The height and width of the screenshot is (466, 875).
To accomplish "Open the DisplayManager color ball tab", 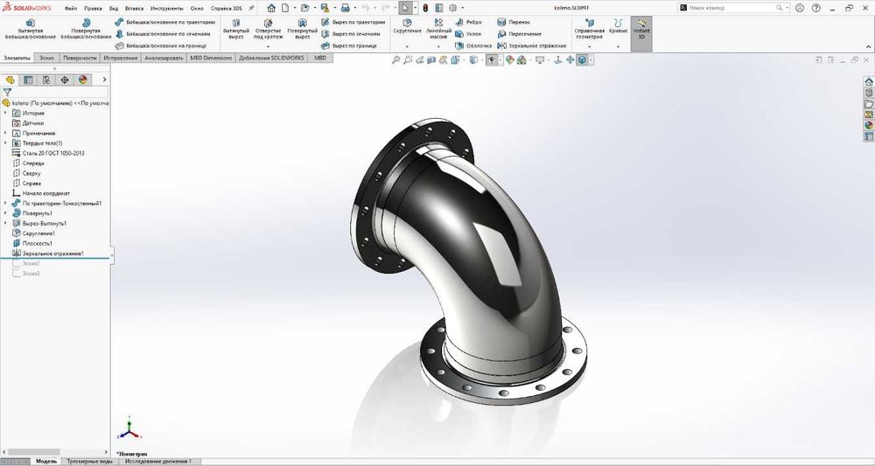I will coord(83,80).
